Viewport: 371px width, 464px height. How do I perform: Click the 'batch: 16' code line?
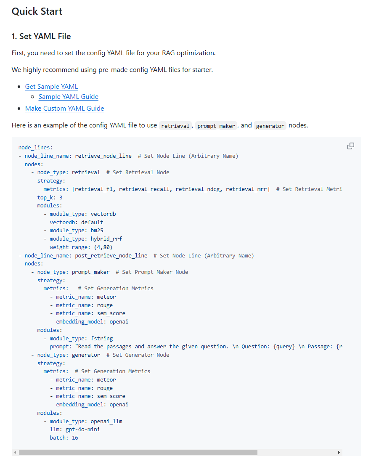tap(64, 438)
